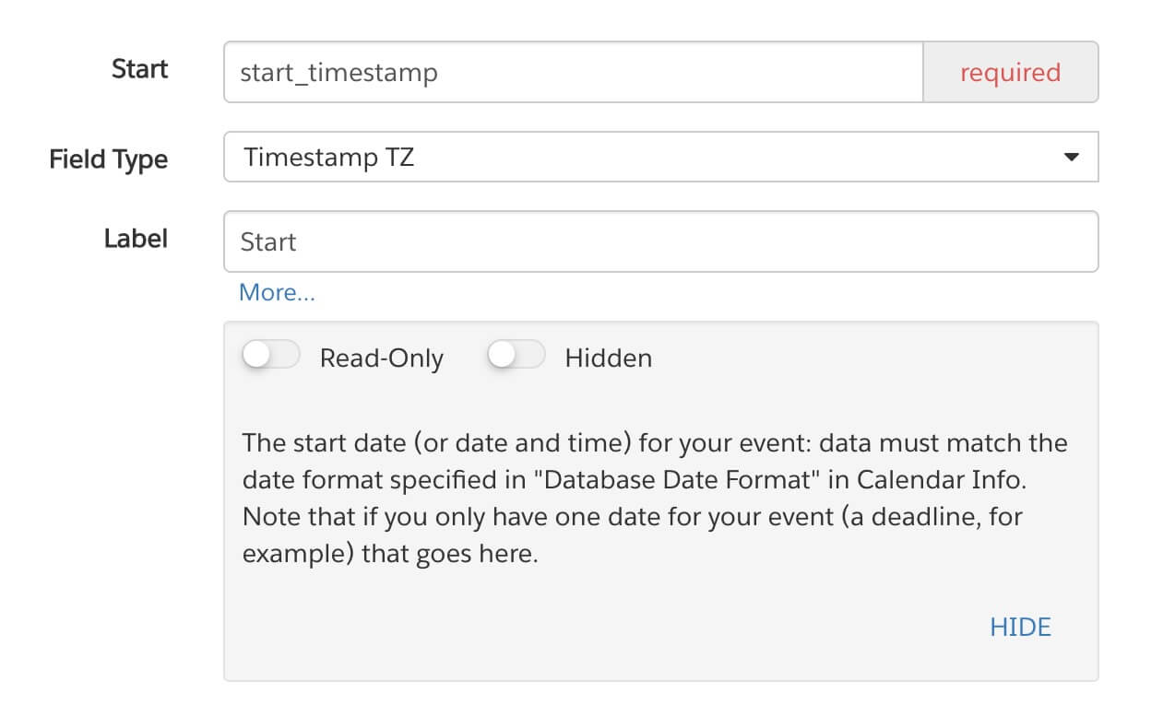1175x728 pixels.
Task: Expand options via the More... link
Action: 277,293
